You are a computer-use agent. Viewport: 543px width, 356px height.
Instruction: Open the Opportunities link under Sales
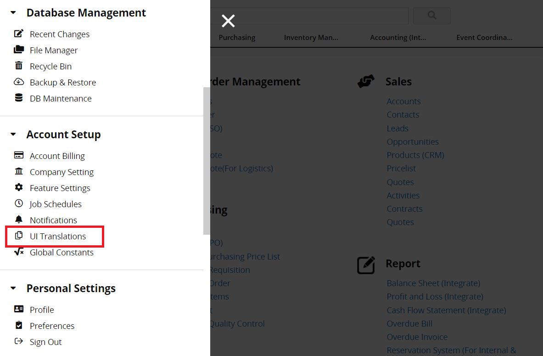[413, 142]
